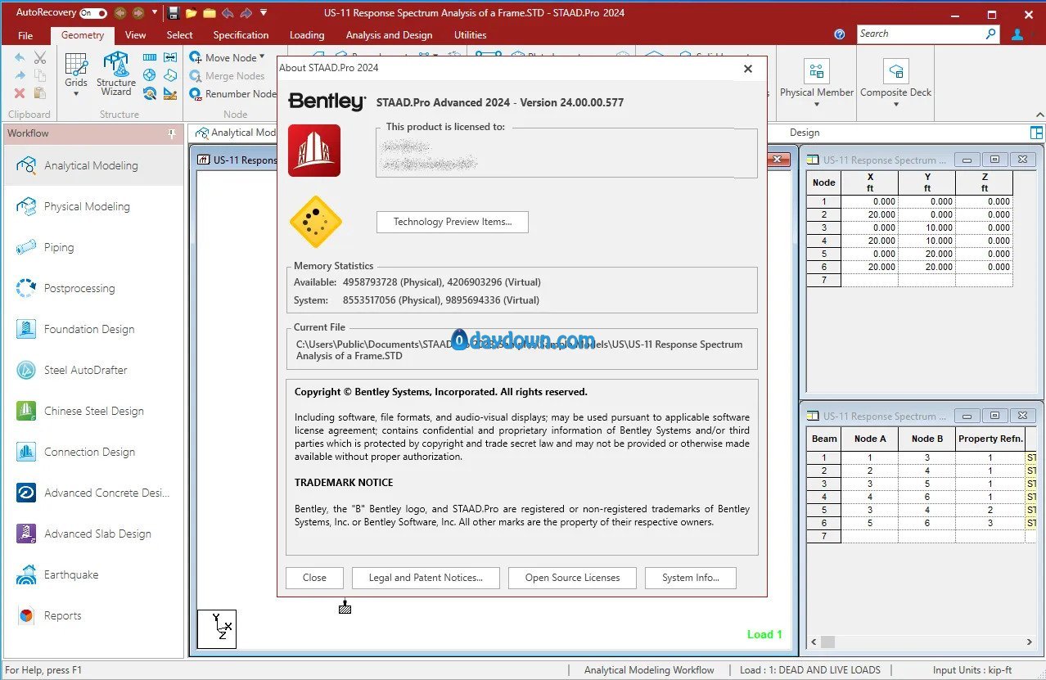The height and width of the screenshot is (680, 1046).
Task: Click the Technology Preview Items button
Action: [x=452, y=222]
